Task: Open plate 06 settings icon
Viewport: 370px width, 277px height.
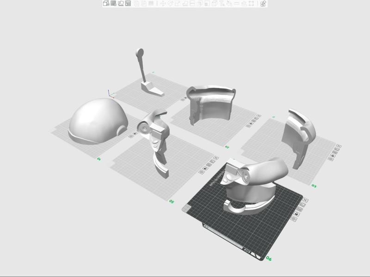Action: [294, 218]
